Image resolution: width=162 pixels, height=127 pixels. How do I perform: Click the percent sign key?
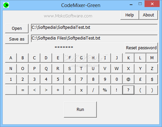pos(105,90)
